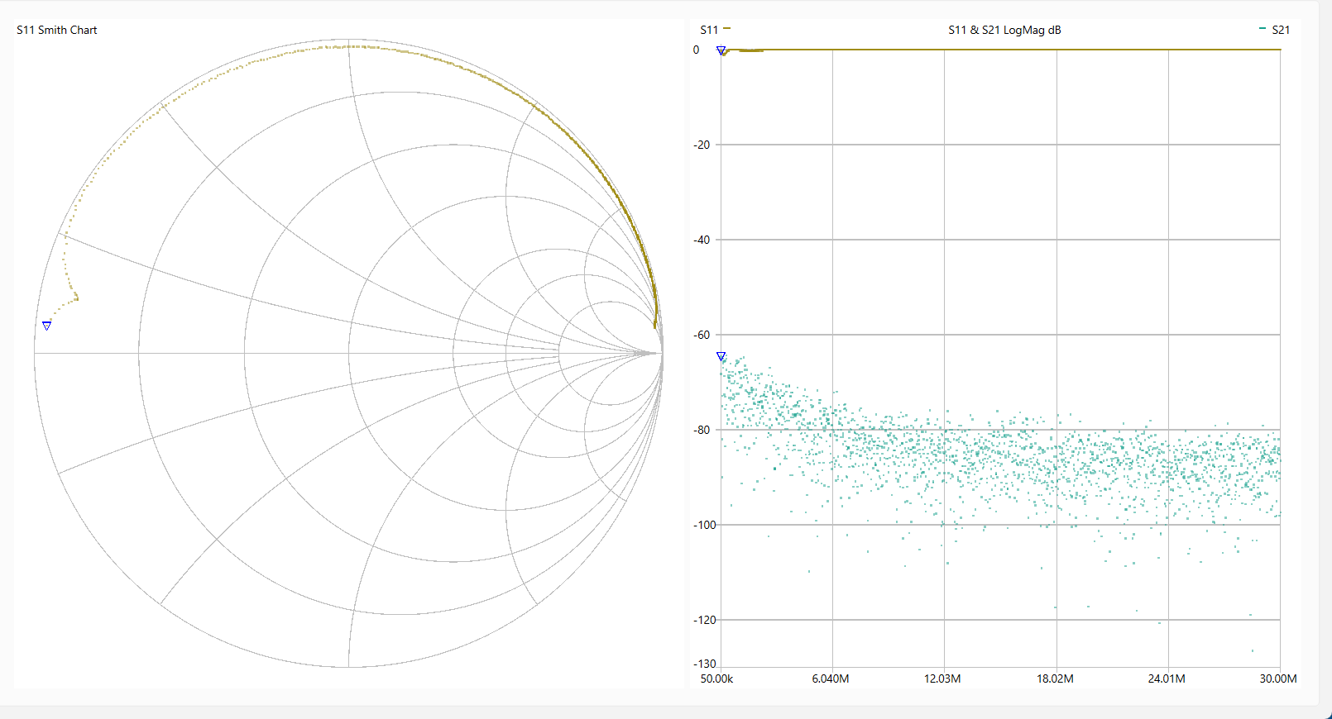This screenshot has width=1332, height=719.
Task: Click the S21 legend label
Action: point(1281,30)
